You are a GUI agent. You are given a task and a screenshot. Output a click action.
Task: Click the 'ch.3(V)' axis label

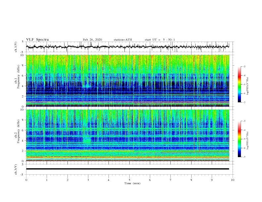point(16,169)
